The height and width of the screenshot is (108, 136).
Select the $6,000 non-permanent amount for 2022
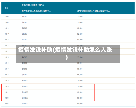pos(80,98)
